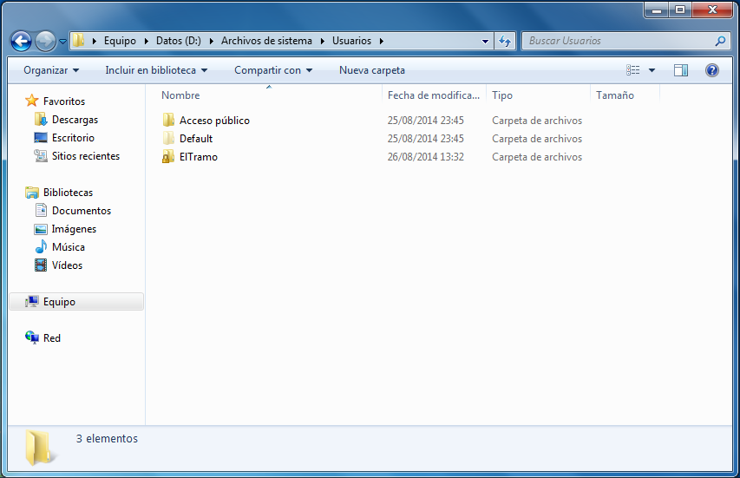Open the Música library
The image size is (740, 478).
[x=69, y=247]
